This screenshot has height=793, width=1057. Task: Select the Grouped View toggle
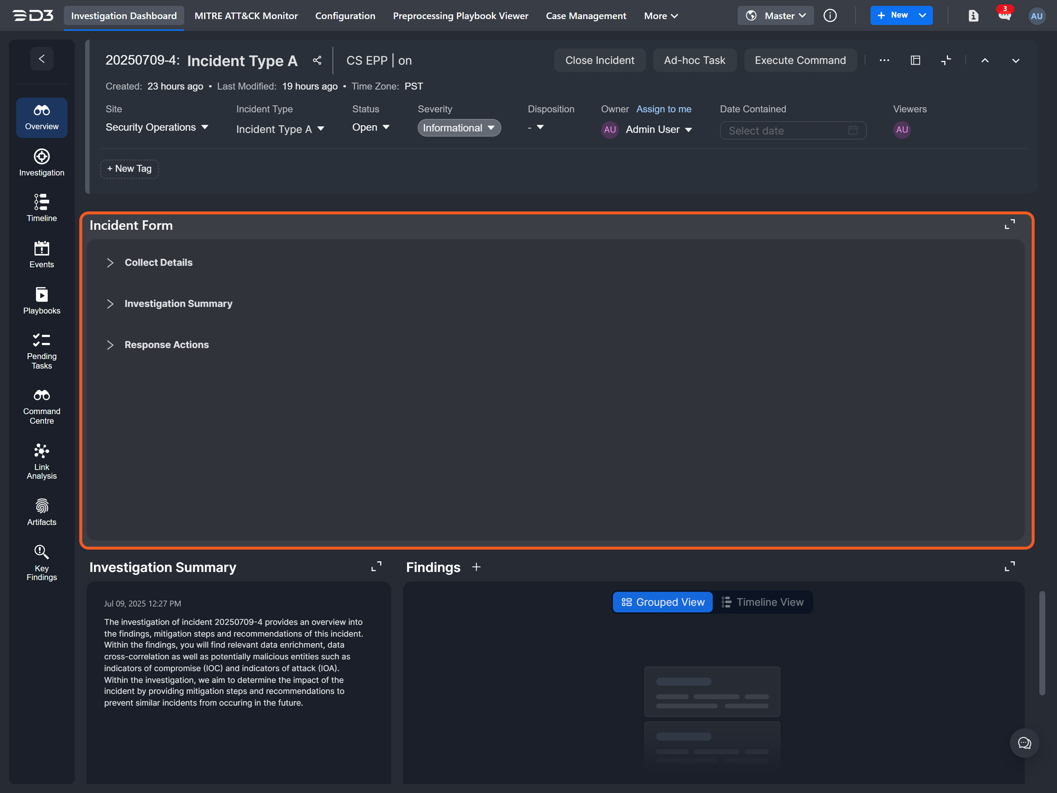(x=663, y=602)
